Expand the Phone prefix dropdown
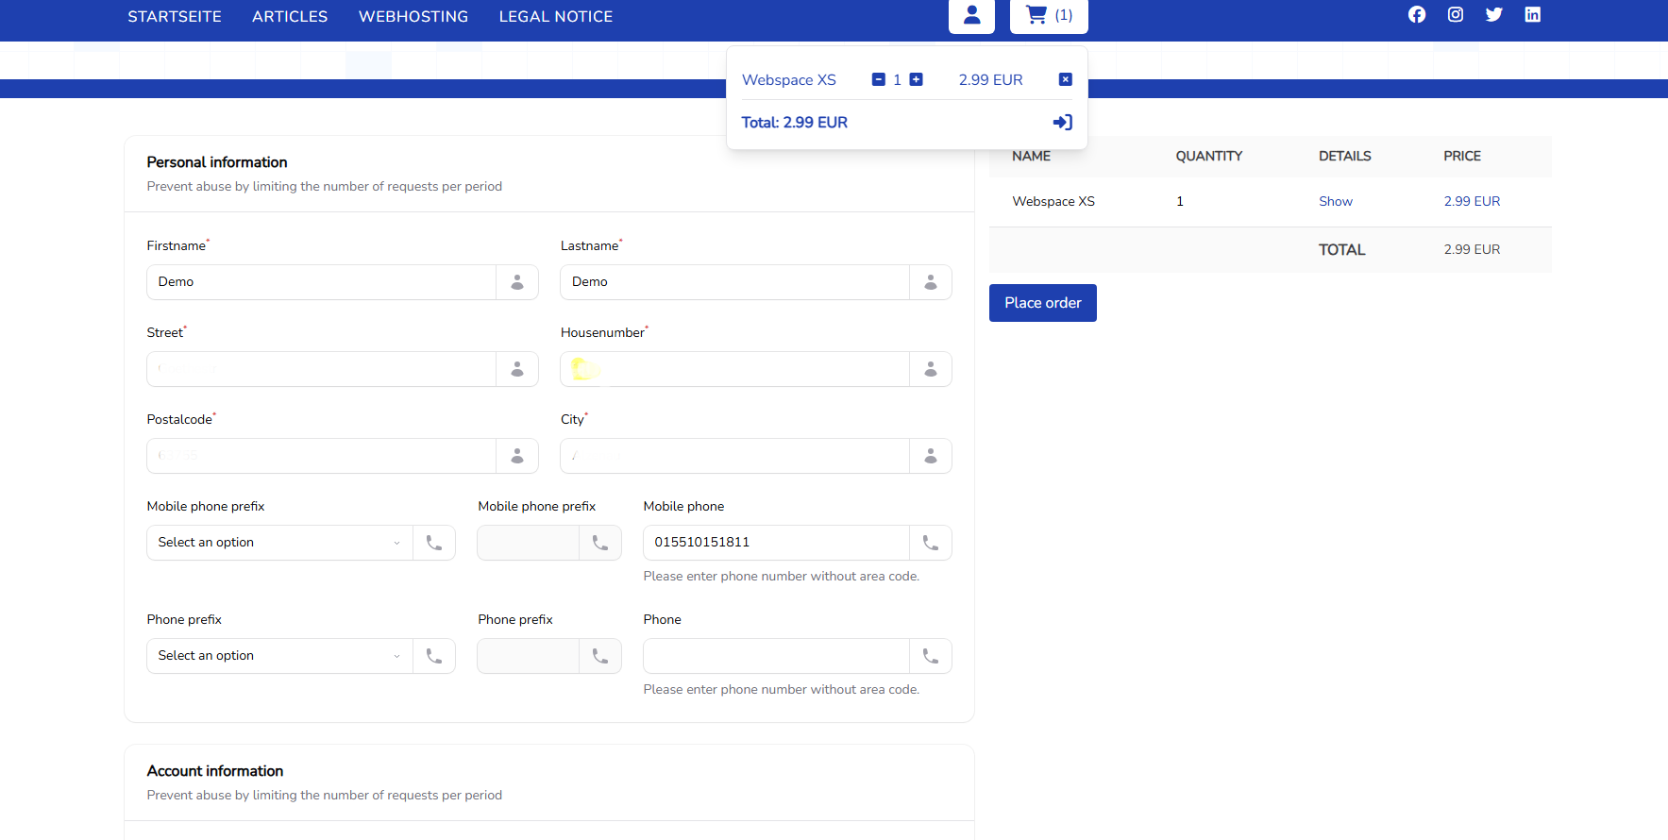 click(x=279, y=656)
